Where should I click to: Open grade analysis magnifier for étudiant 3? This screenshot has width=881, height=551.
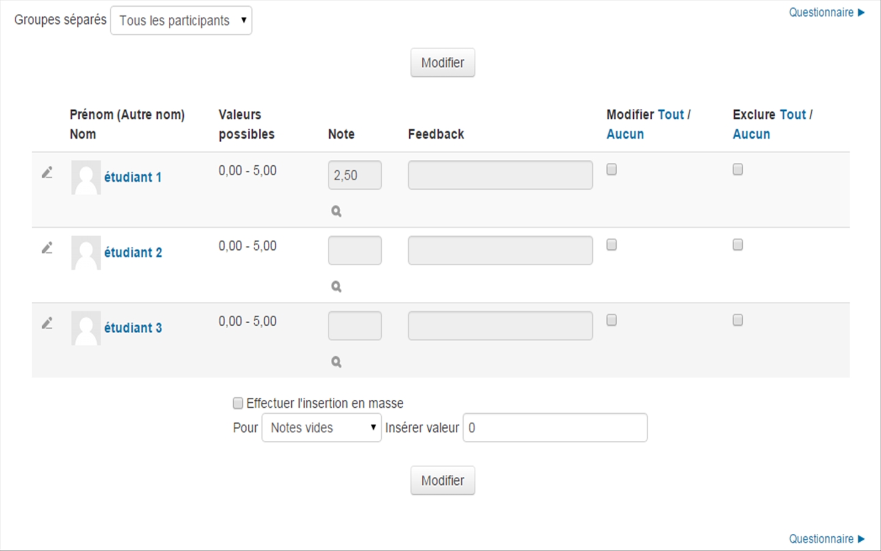(336, 362)
